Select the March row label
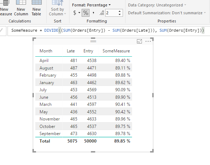Viewport: 210px width, 165px height. coord(46,104)
